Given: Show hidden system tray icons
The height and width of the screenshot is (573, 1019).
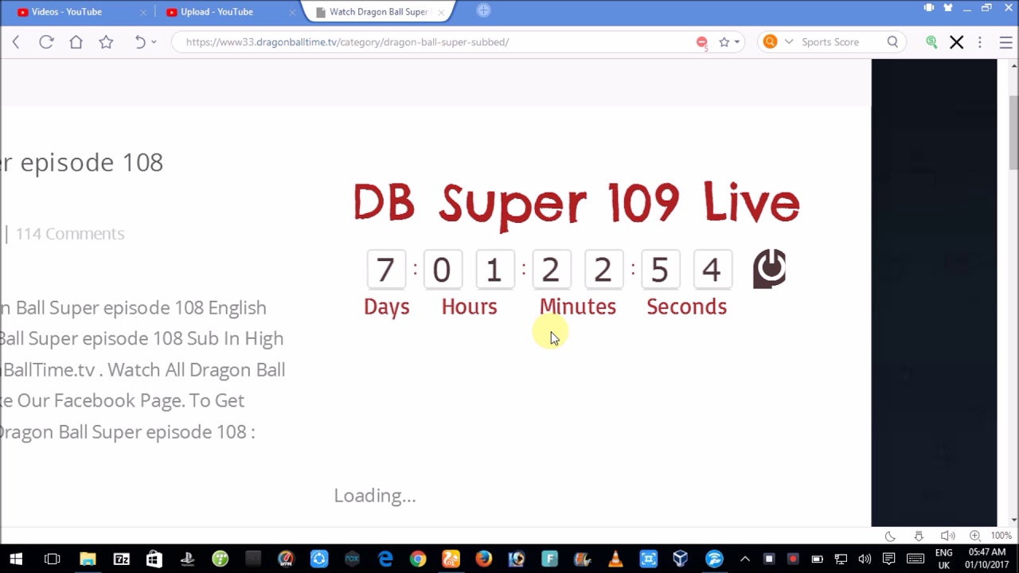Looking at the screenshot, I should pyautogui.click(x=745, y=559).
